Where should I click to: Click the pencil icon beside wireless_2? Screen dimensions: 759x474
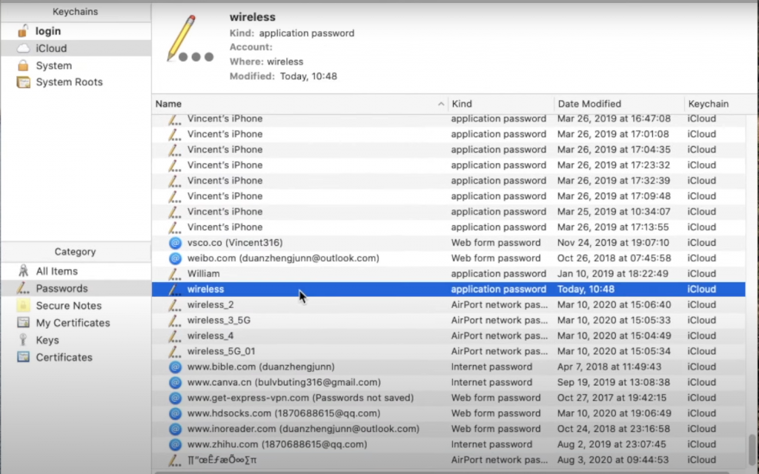pyautogui.click(x=175, y=304)
